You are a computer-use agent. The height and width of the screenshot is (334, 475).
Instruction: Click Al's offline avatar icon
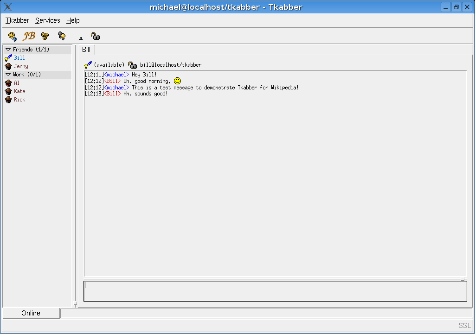click(x=8, y=83)
